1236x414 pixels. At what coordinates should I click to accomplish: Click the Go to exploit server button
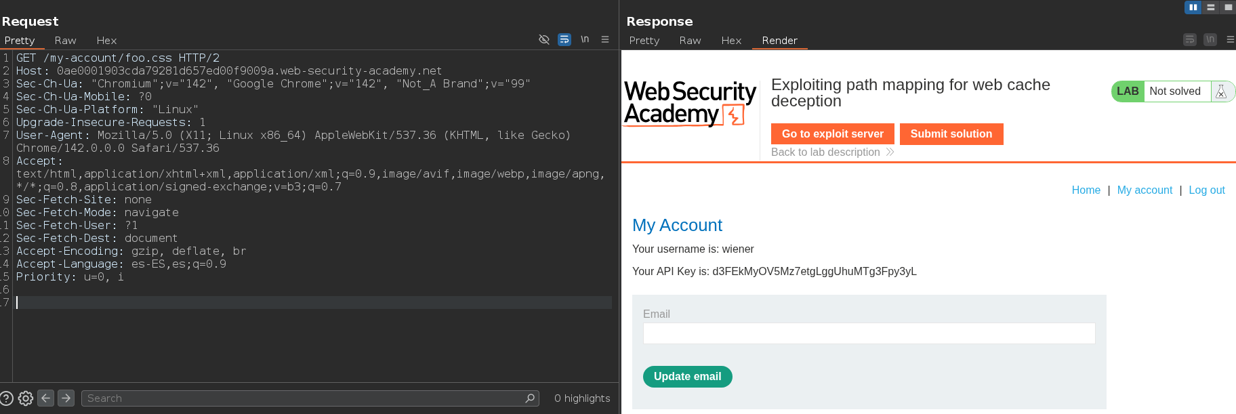tap(832, 134)
